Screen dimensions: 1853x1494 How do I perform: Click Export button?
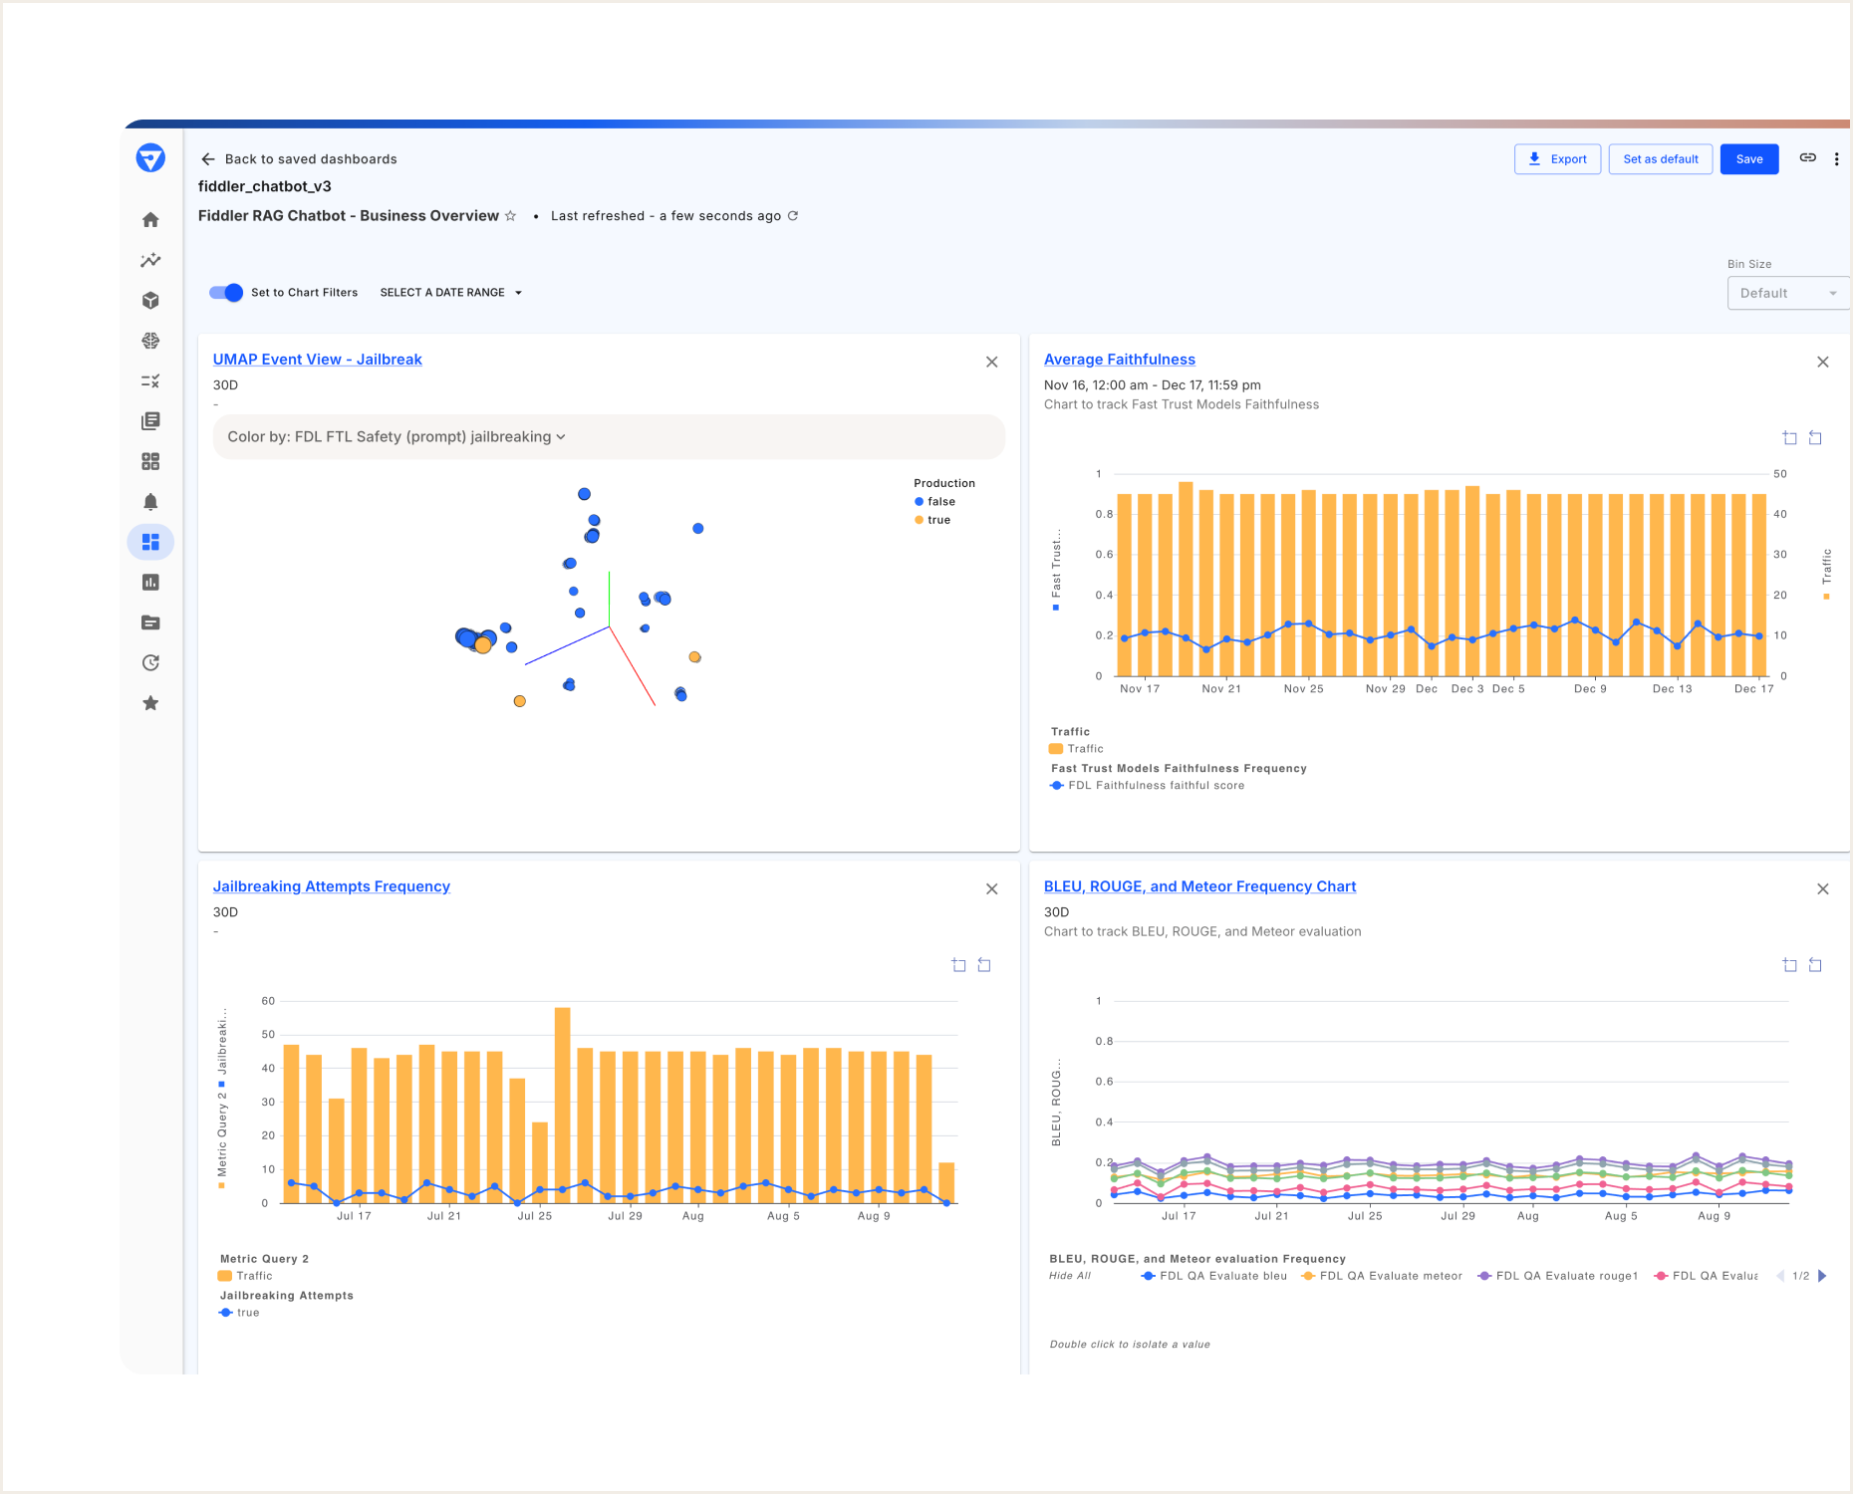click(1558, 159)
